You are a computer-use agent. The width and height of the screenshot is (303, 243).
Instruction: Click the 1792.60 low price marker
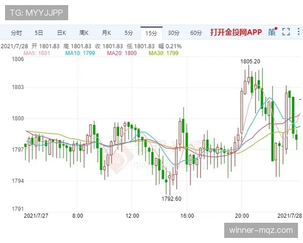[171, 199]
